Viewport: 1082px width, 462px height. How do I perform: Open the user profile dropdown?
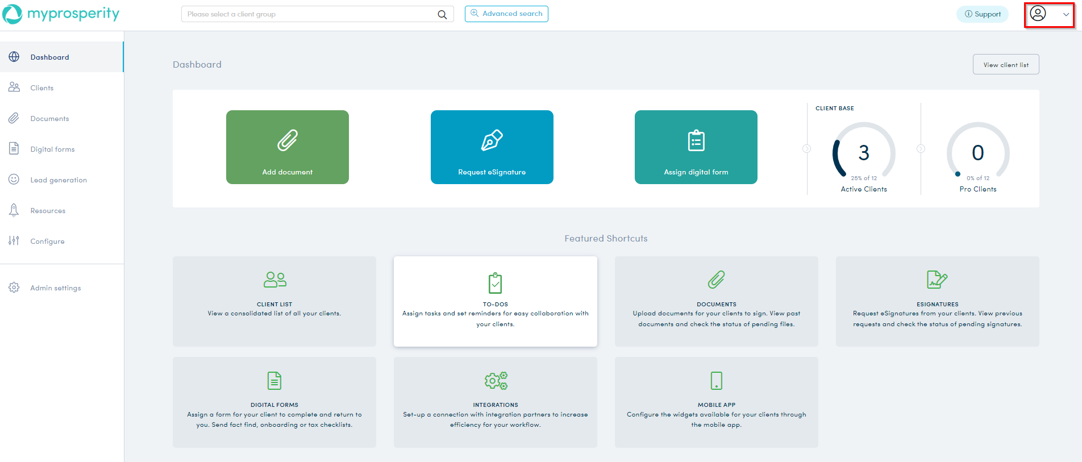tap(1048, 14)
